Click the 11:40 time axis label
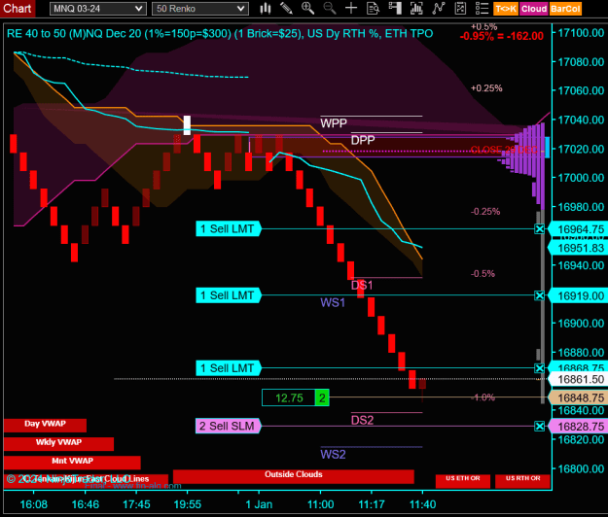Viewport: 608px width, 517px height. coord(422,504)
